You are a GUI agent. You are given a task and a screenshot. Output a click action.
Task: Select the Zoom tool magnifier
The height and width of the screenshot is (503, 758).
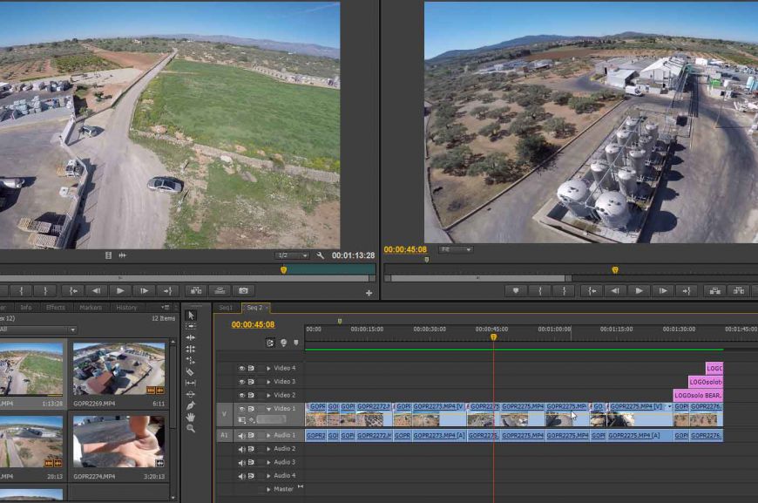tap(191, 428)
